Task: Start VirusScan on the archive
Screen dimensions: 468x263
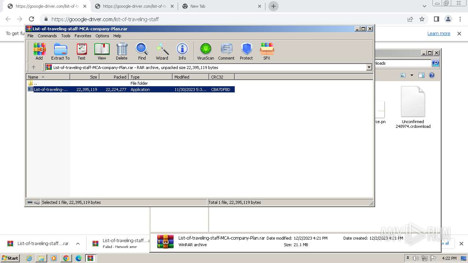Action: [x=205, y=51]
